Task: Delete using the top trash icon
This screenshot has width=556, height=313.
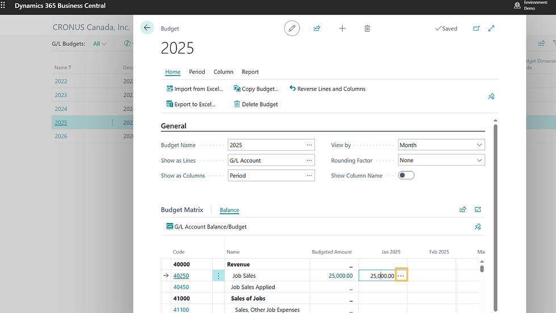Action: pyautogui.click(x=367, y=28)
